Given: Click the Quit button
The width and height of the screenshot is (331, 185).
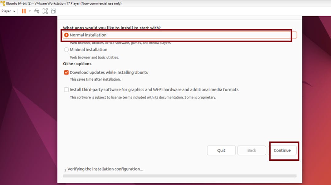Looking at the screenshot, I should [221, 150].
